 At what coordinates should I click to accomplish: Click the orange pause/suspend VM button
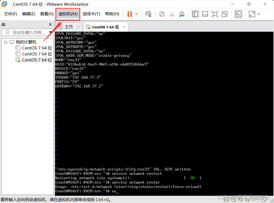click(130, 14)
